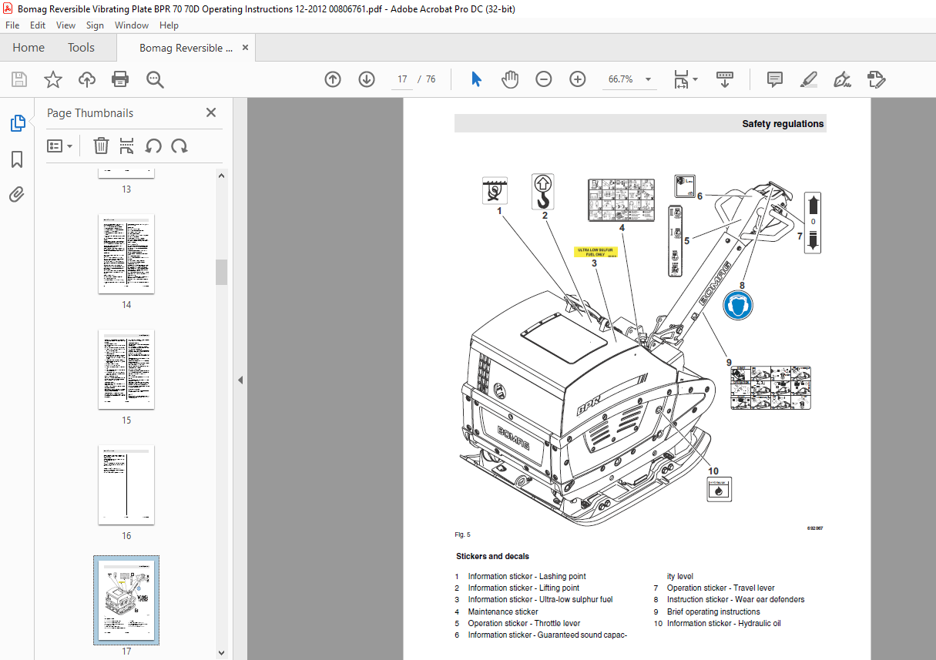Click the thumbnails panel scrollbar handle

click(221, 272)
